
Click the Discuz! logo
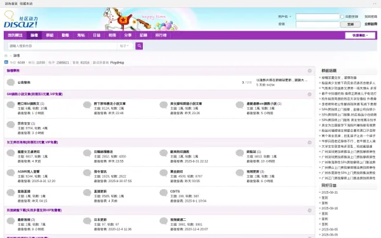(x=21, y=20)
